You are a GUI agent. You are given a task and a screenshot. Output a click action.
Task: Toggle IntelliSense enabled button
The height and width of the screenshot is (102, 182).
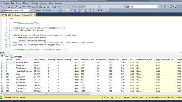(67, 10)
